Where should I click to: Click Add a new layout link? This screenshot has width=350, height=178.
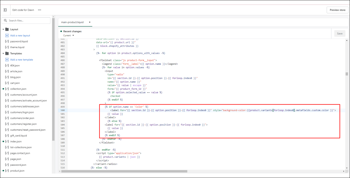click(x=20, y=36)
